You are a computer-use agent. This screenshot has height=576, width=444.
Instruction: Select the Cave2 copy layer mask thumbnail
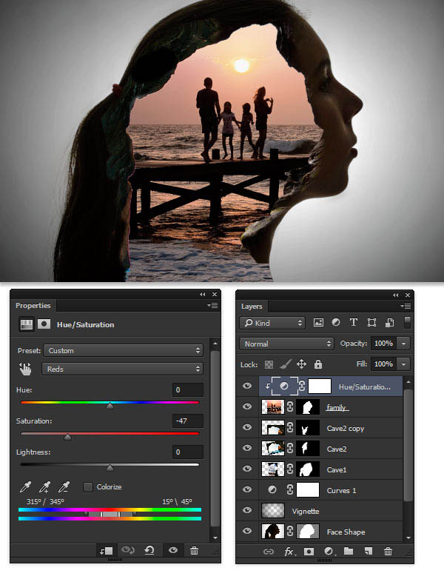tap(307, 428)
